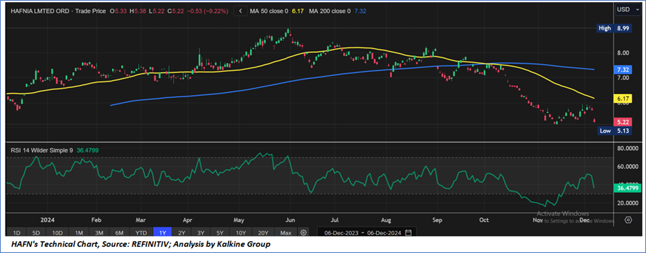Click the MA 50 value 6.17 in header
Image resolution: width=646 pixels, height=253 pixels.
(297, 12)
